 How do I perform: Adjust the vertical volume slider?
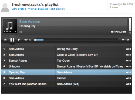[130, 24]
